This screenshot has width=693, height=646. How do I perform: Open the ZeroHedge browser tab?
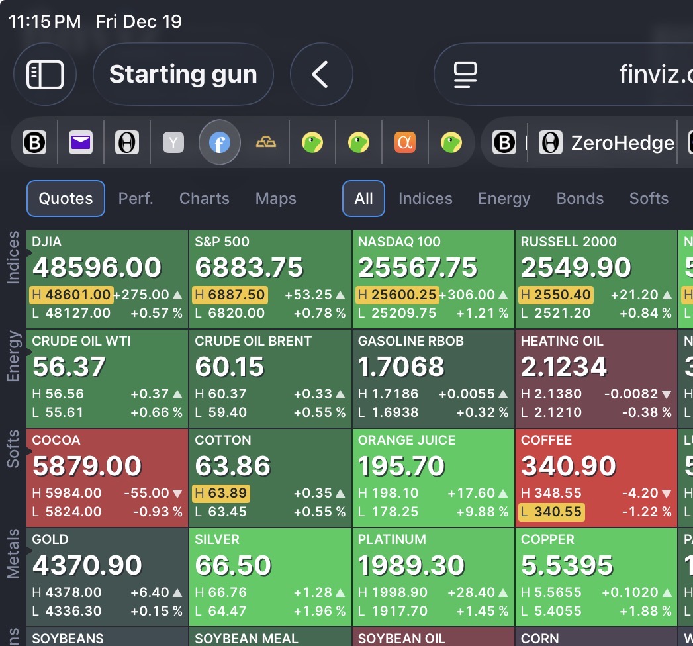click(606, 142)
